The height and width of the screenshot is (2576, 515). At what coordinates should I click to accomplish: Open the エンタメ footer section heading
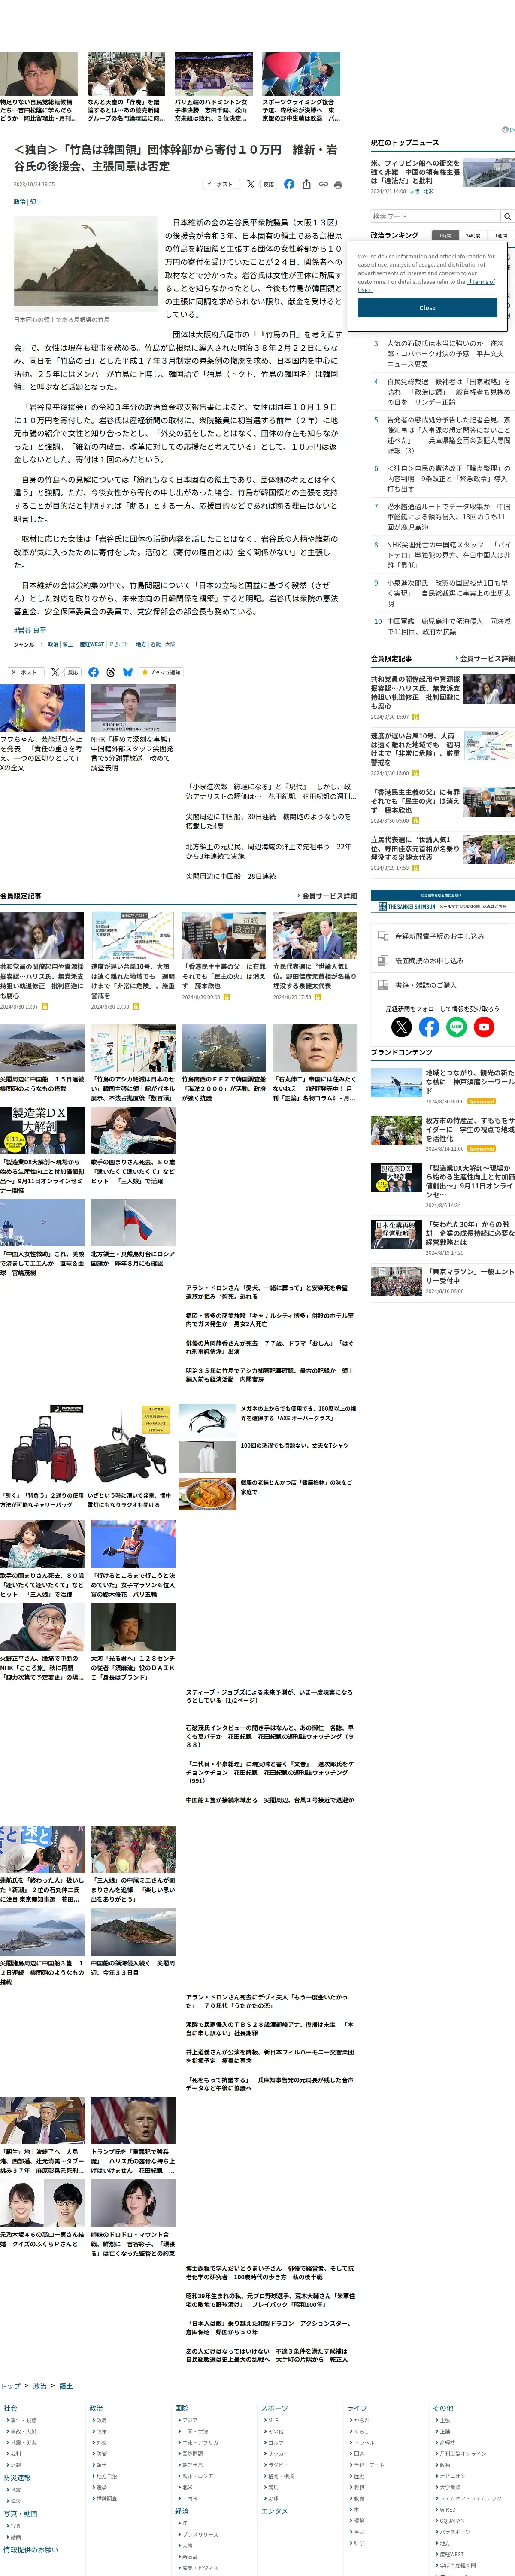(x=274, y=2511)
